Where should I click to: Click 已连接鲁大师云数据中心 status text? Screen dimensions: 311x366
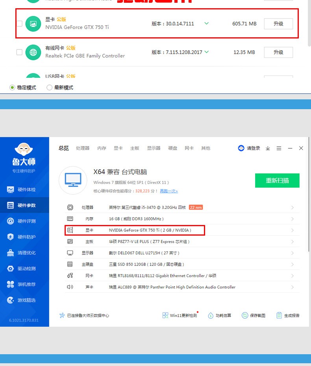click(88, 316)
